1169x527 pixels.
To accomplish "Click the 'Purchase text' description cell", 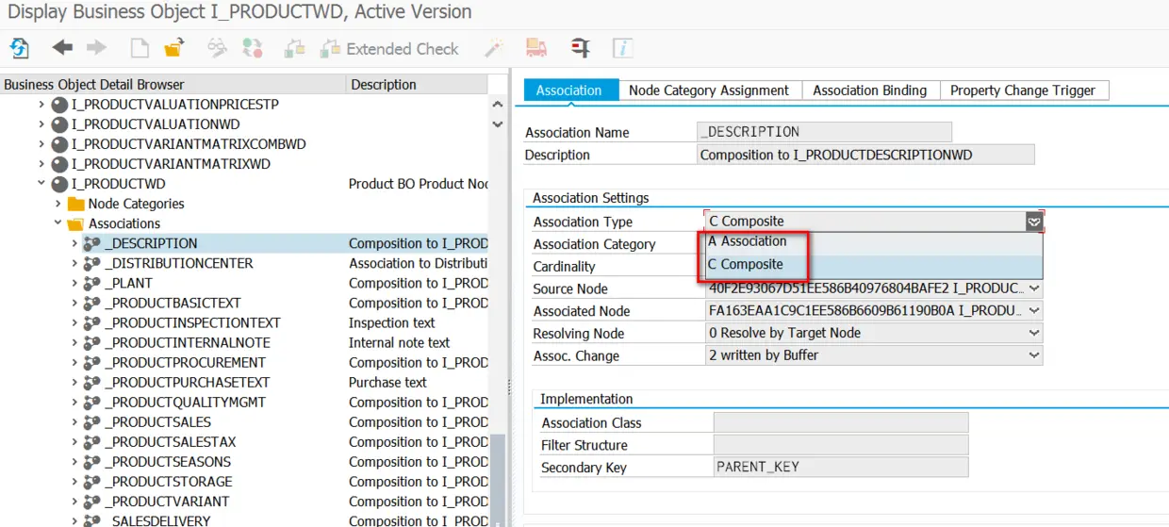I will click(388, 382).
